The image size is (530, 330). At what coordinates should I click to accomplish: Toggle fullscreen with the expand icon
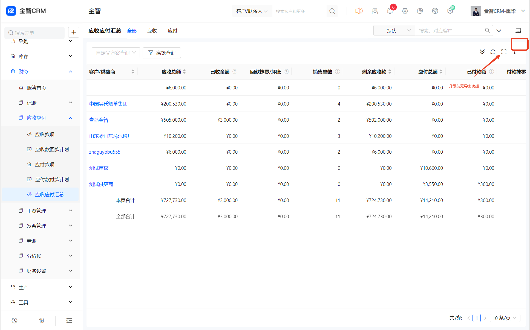coord(504,52)
